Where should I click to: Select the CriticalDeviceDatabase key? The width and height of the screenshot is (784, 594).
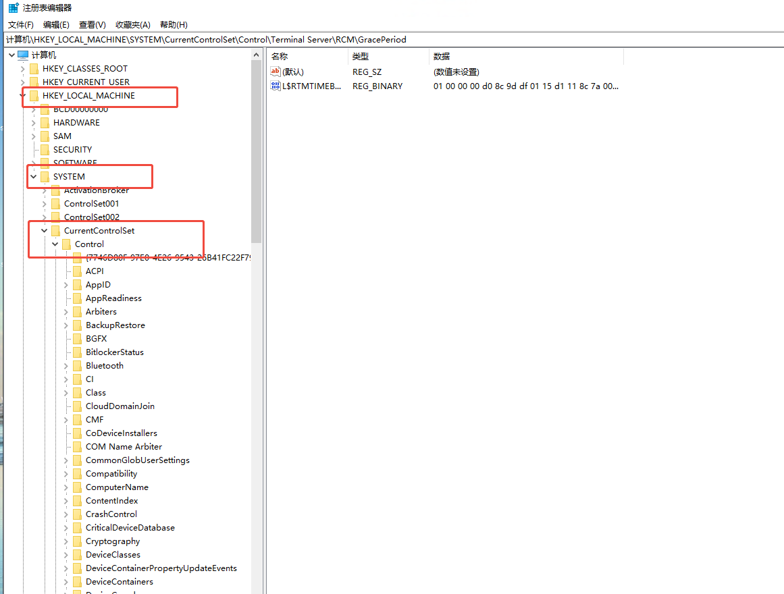click(x=130, y=527)
